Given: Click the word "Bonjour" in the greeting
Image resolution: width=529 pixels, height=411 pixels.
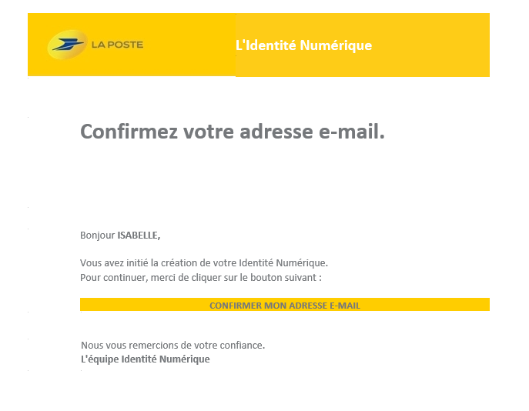Looking at the screenshot, I should click(97, 236).
